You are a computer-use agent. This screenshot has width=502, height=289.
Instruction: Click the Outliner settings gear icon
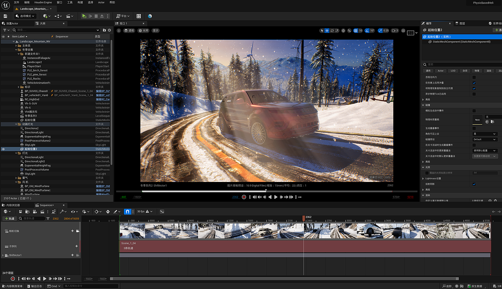click(x=109, y=30)
